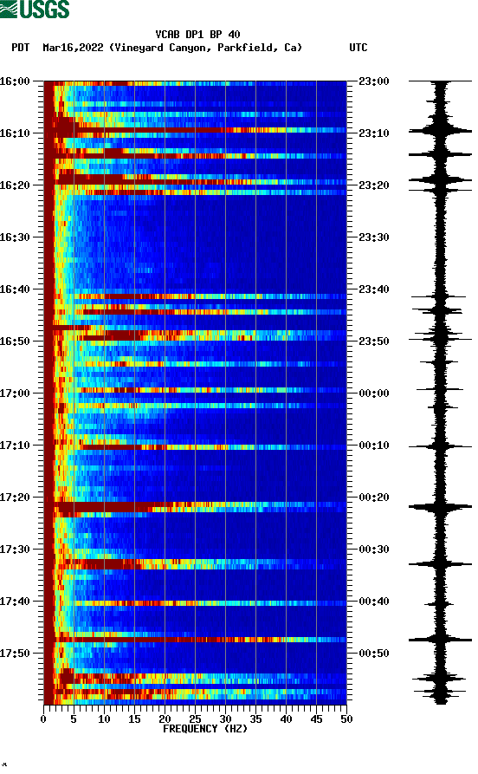
Task: Click the 00:30 UTC time label
Action: [374, 550]
